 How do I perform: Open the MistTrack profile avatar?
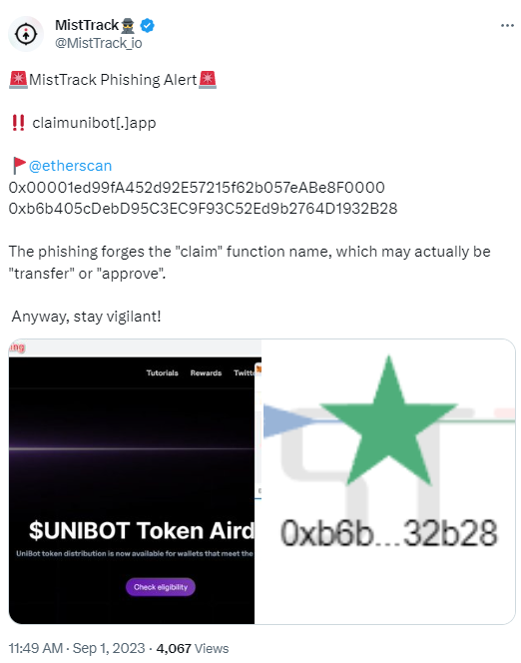pos(26,34)
